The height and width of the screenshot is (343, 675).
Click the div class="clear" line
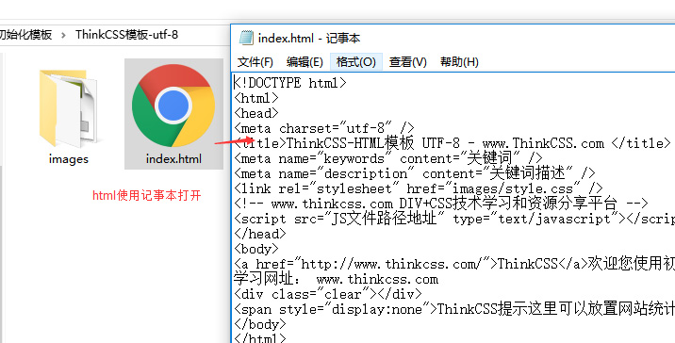pyautogui.click(x=327, y=294)
